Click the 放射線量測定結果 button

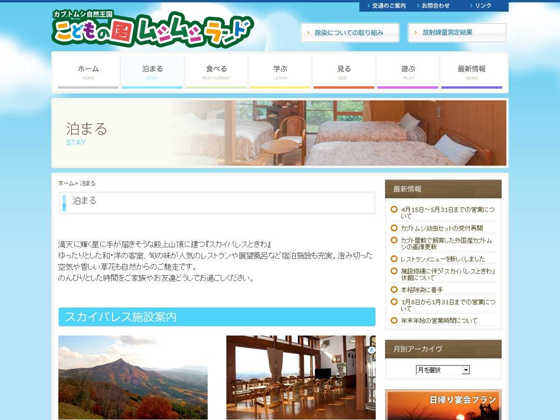[457, 33]
